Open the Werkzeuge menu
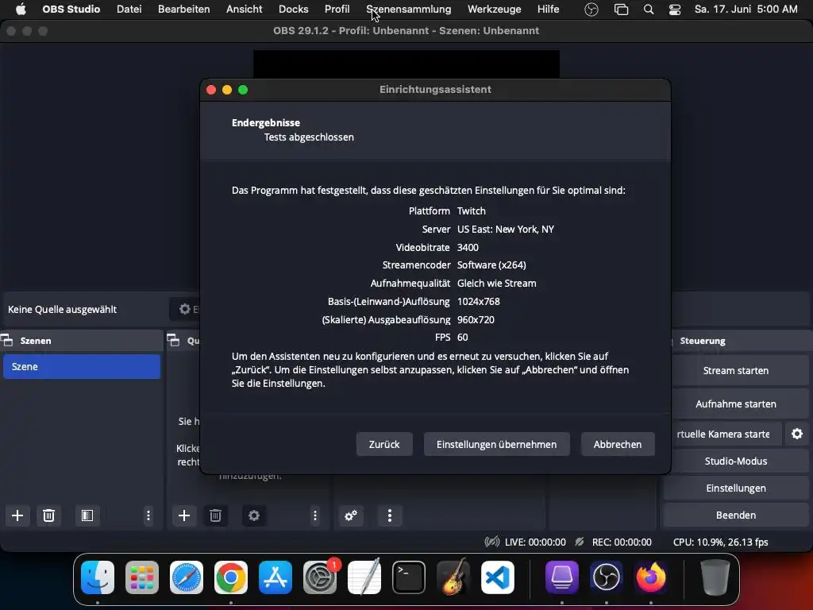813x610 pixels. point(494,10)
